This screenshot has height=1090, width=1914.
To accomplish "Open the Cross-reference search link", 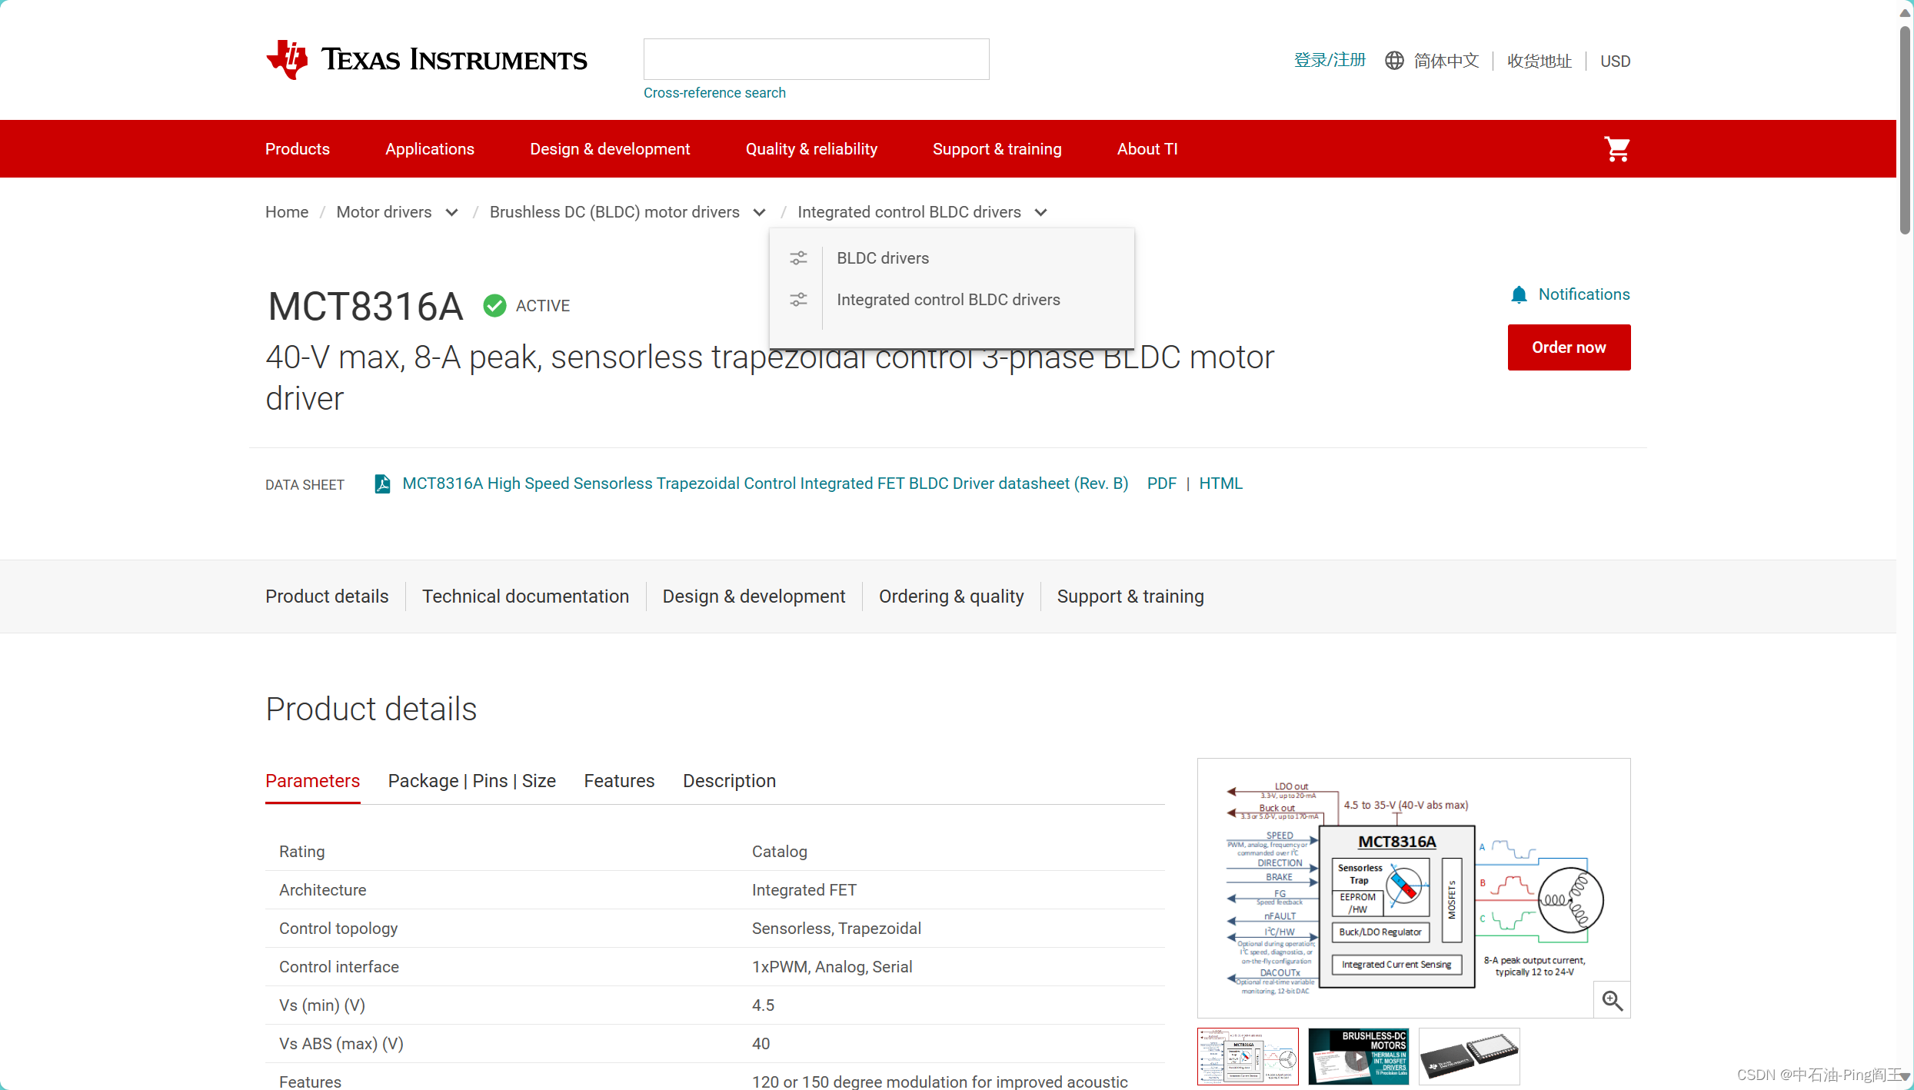I will point(714,93).
